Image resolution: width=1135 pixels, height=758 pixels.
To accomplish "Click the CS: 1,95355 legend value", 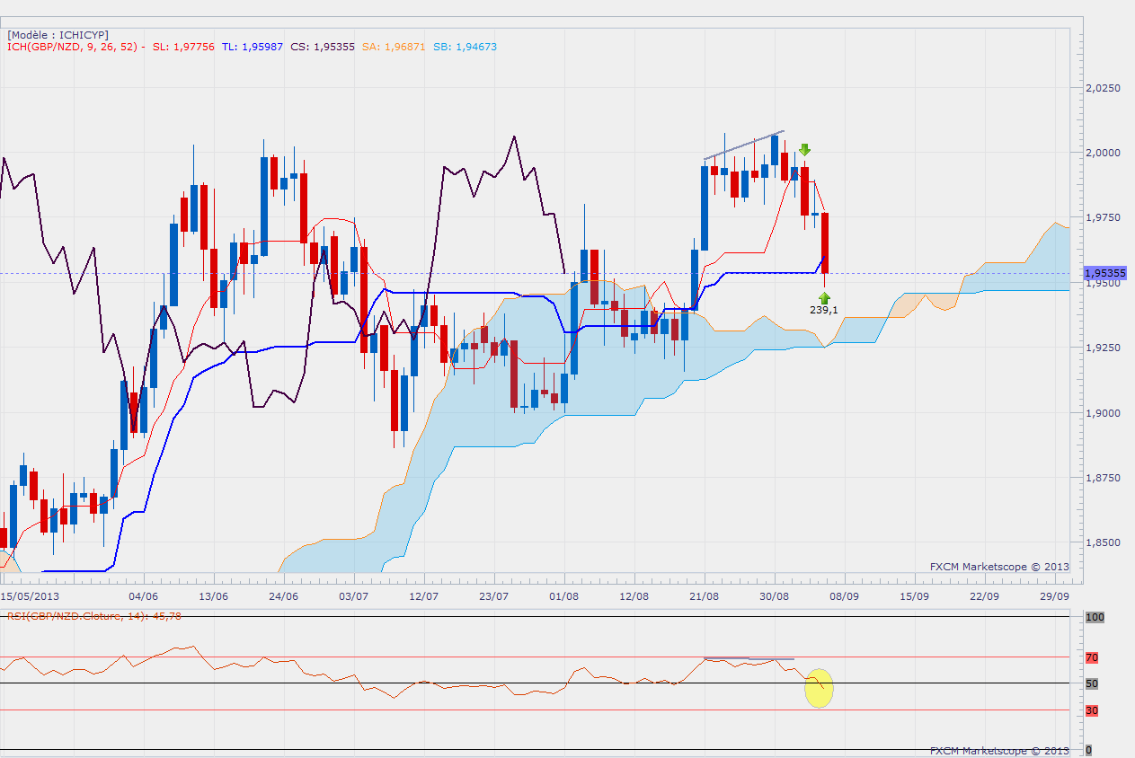I will 323,47.
